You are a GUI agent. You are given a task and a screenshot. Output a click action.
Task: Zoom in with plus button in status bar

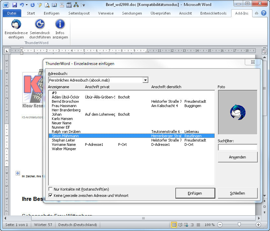258,225
